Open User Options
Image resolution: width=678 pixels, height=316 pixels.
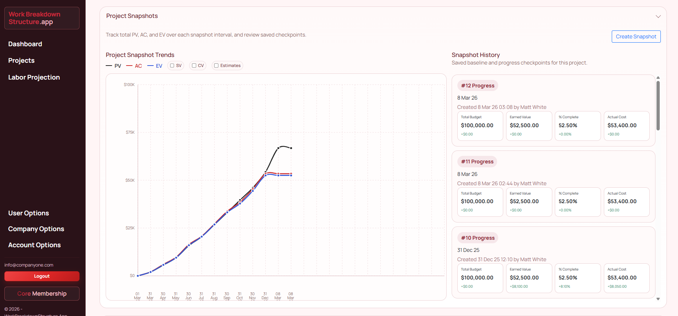pos(29,213)
